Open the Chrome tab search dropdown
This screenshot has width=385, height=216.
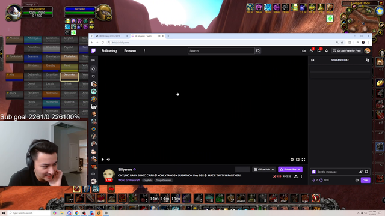point(91,36)
